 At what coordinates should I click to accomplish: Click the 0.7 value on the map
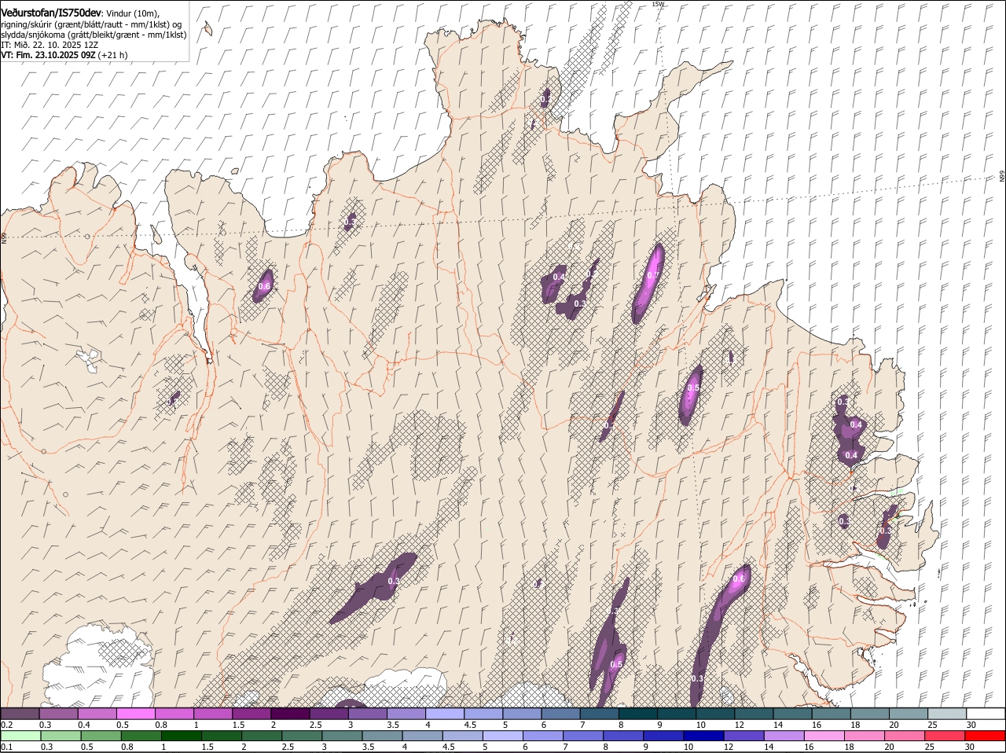click(652, 275)
